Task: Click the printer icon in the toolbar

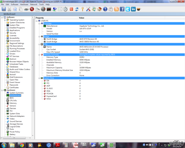Action: pos(26,9)
